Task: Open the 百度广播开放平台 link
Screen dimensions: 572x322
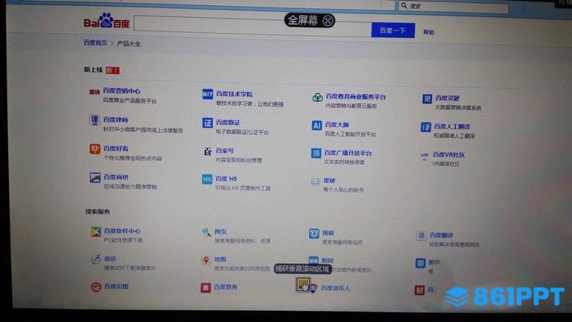Action: click(348, 153)
